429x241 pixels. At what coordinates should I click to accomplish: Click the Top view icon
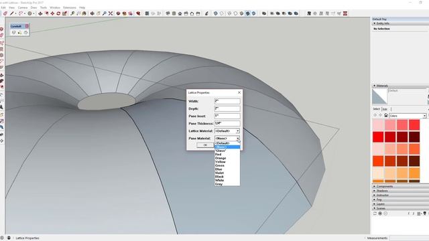(174, 13)
